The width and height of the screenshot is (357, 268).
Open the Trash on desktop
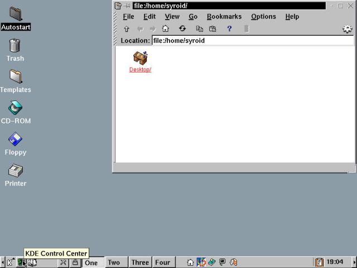pyautogui.click(x=15, y=45)
